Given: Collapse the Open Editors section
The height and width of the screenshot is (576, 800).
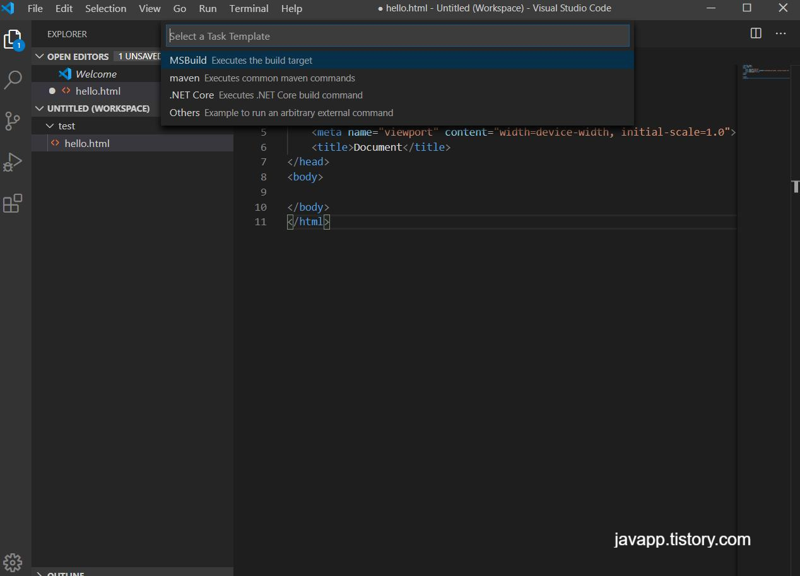Looking at the screenshot, I should [40, 56].
